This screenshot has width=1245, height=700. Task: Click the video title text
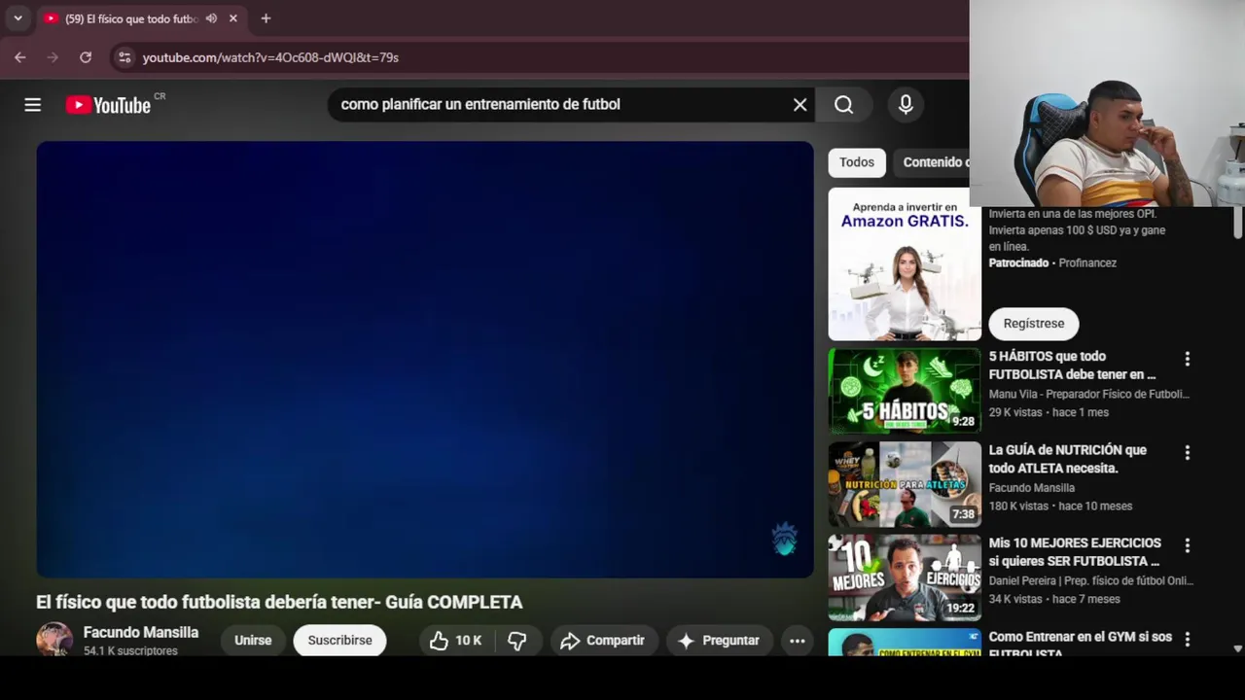click(279, 602)
